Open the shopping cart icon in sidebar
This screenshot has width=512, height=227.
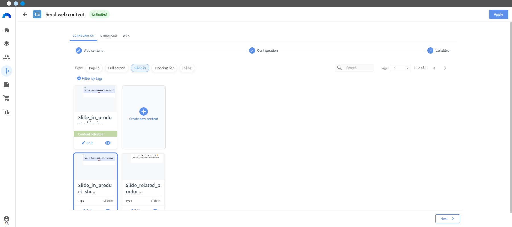coord(7,98)
